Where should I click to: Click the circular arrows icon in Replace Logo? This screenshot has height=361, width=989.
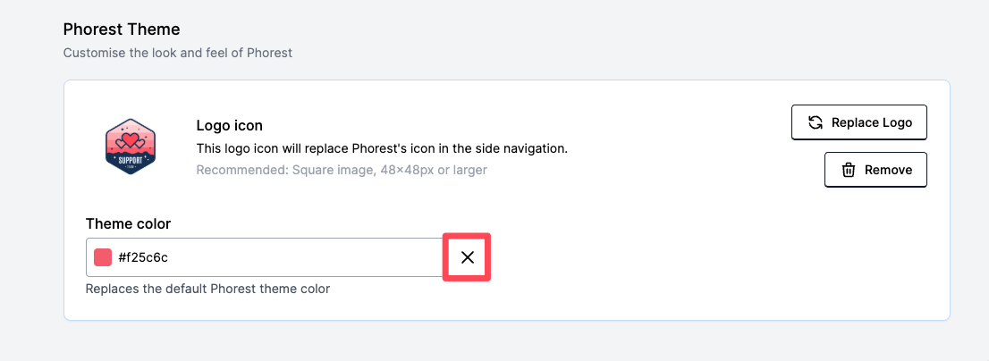click(x=816, y=122)
